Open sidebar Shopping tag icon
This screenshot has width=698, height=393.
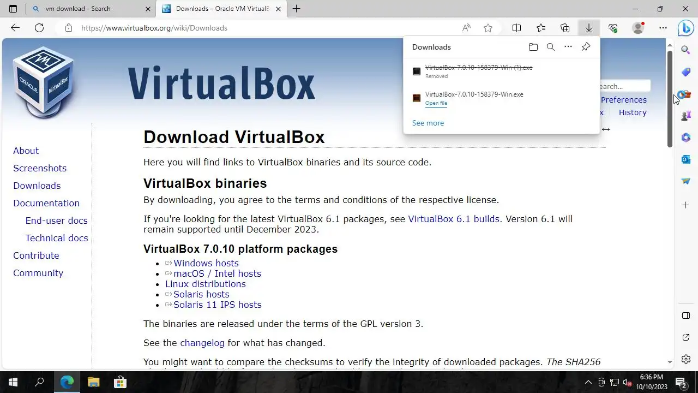tap(686, 72)
